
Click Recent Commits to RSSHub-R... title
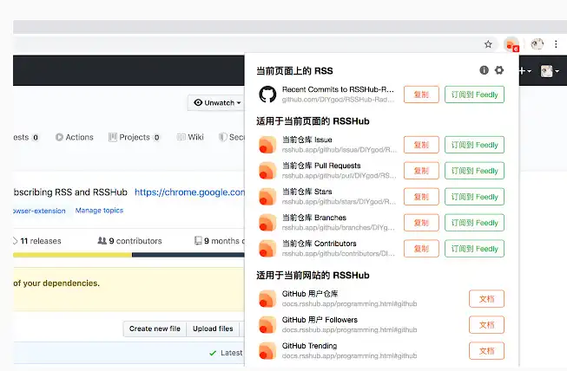(x=338, y=89)
